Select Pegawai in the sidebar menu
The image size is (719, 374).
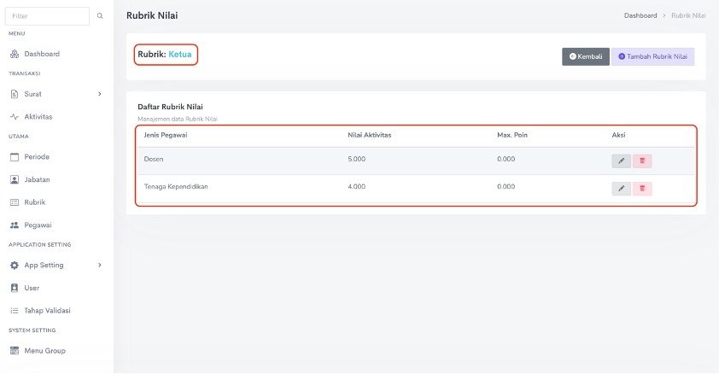pyautogui.click(x=37, y=225)
